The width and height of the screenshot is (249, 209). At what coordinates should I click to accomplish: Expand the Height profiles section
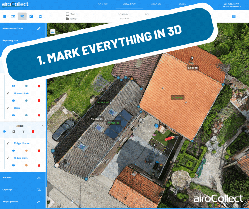pos(39,202)
